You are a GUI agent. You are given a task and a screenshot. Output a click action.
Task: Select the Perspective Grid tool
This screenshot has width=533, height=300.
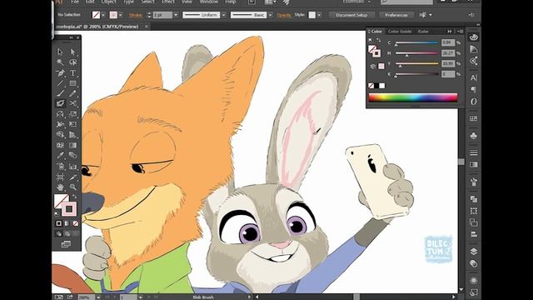[x=72, y=135]
